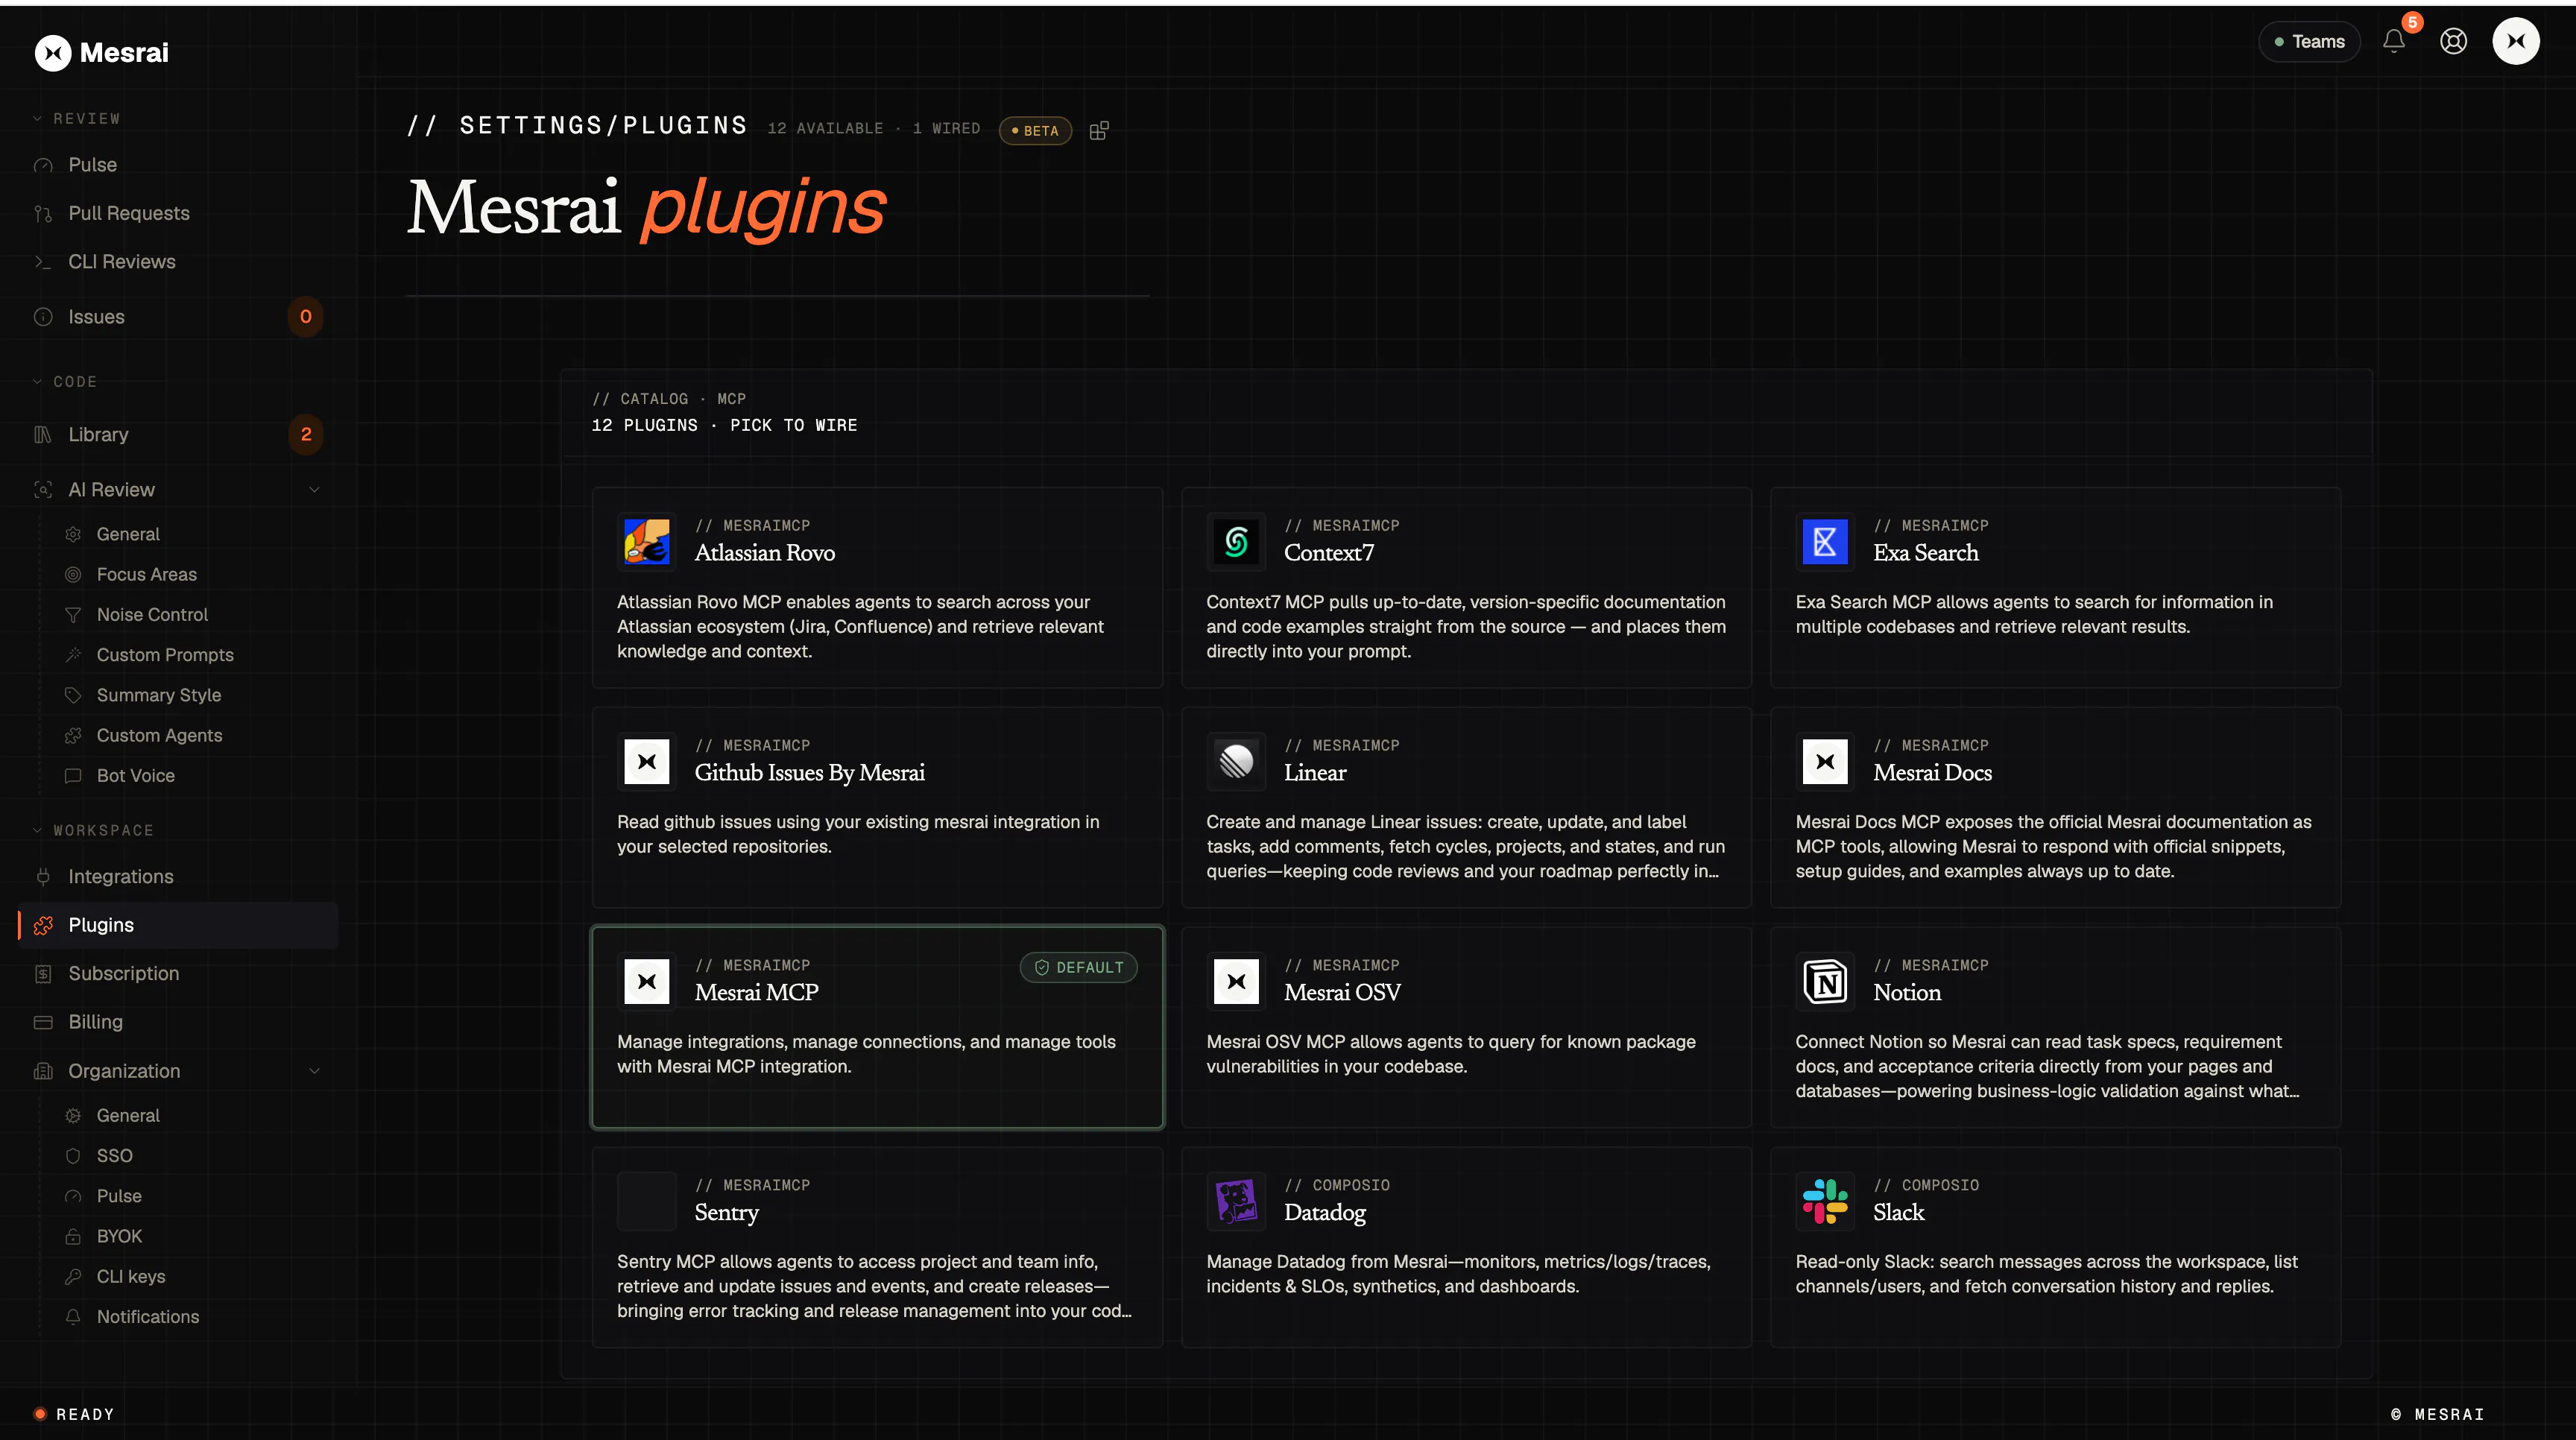Viewport: 2576px width, 1440px height.
Task: Click the layout icon beside the BETA badge
Action: pos(1099,130)
